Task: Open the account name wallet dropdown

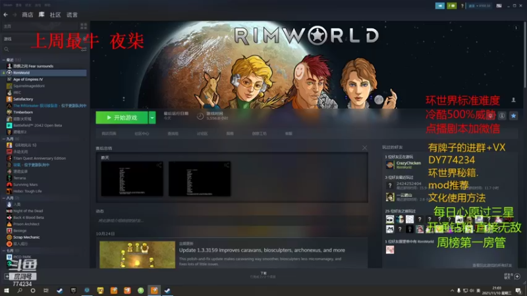Action: [480, 6]
